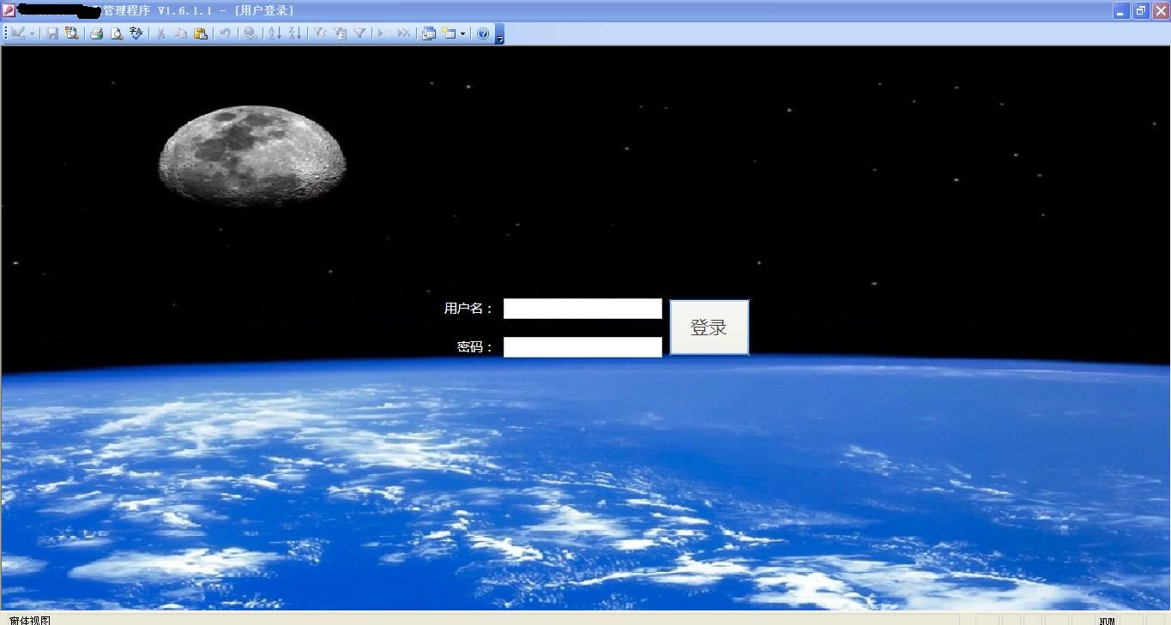Focus the 用户名 input field
The width and height of the screenshot is (1171, 625).
pyautogui.click(x=582, y=309)
